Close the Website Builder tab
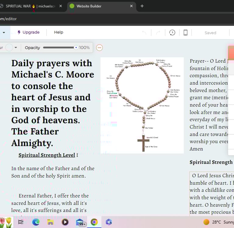 (131, 6)
